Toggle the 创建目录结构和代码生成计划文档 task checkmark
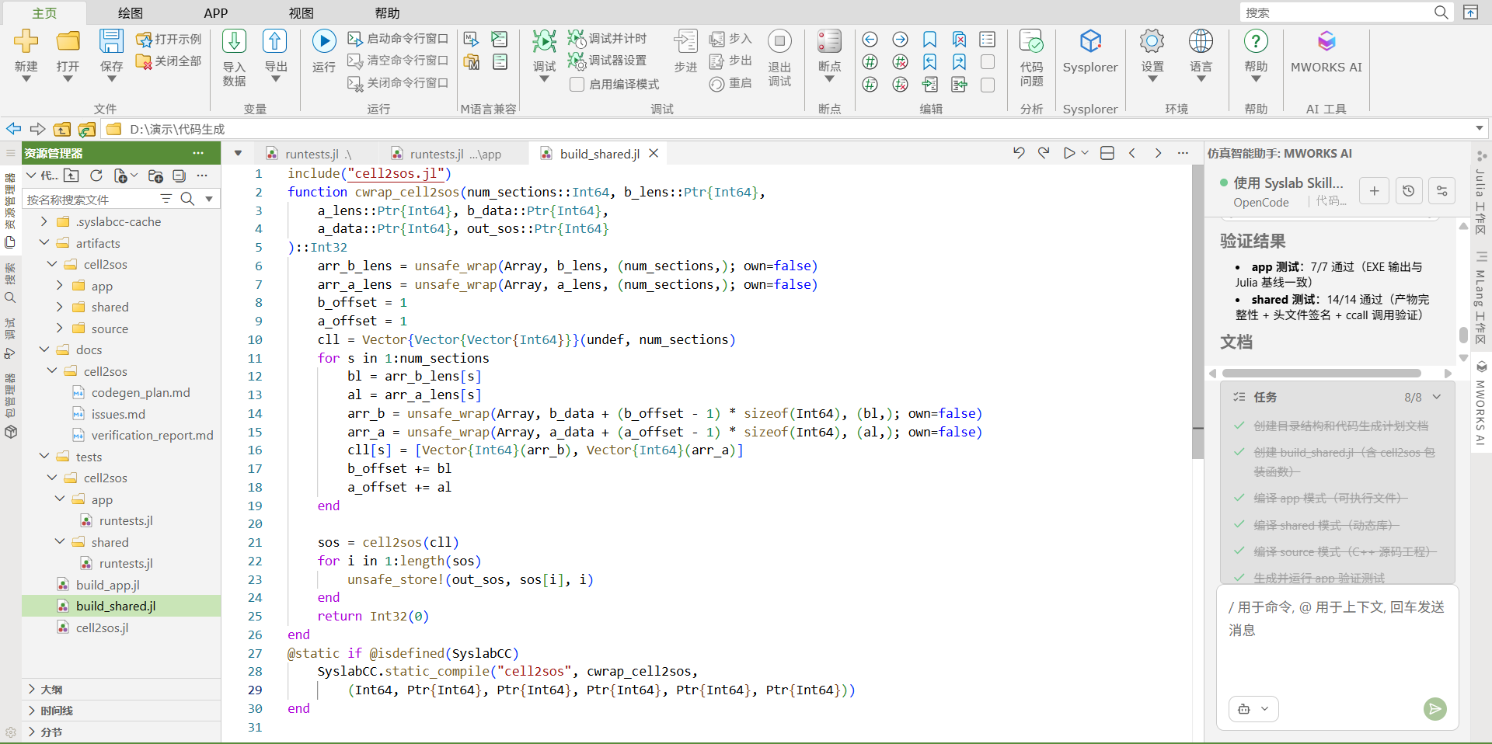 tap(1239, 426)
